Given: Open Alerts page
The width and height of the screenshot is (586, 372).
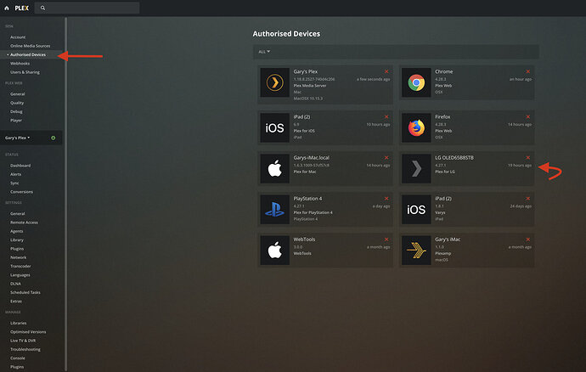Looking at the screenshot, I should (15, 174).
